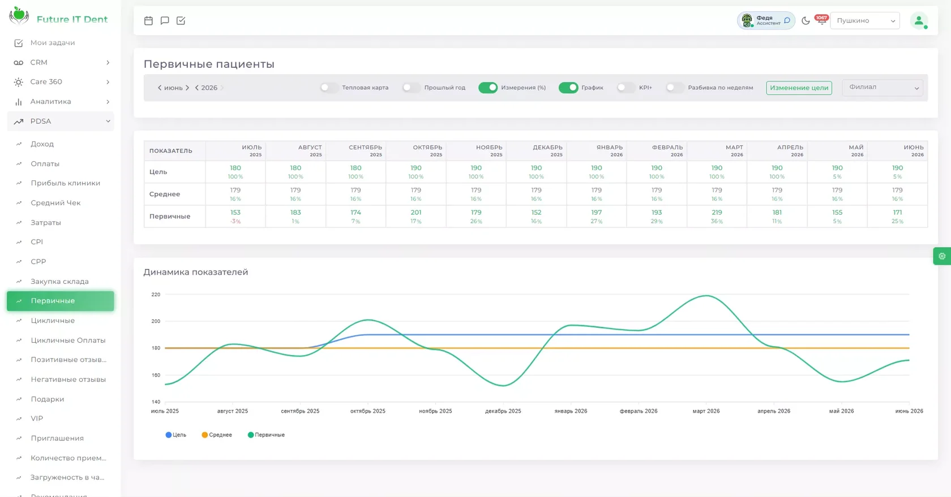Select Цикличные in sidebar

[61, 321]
